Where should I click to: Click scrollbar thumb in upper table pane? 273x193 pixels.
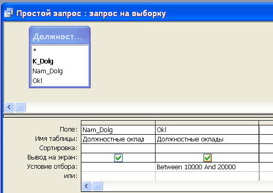[x=20, y=107]
